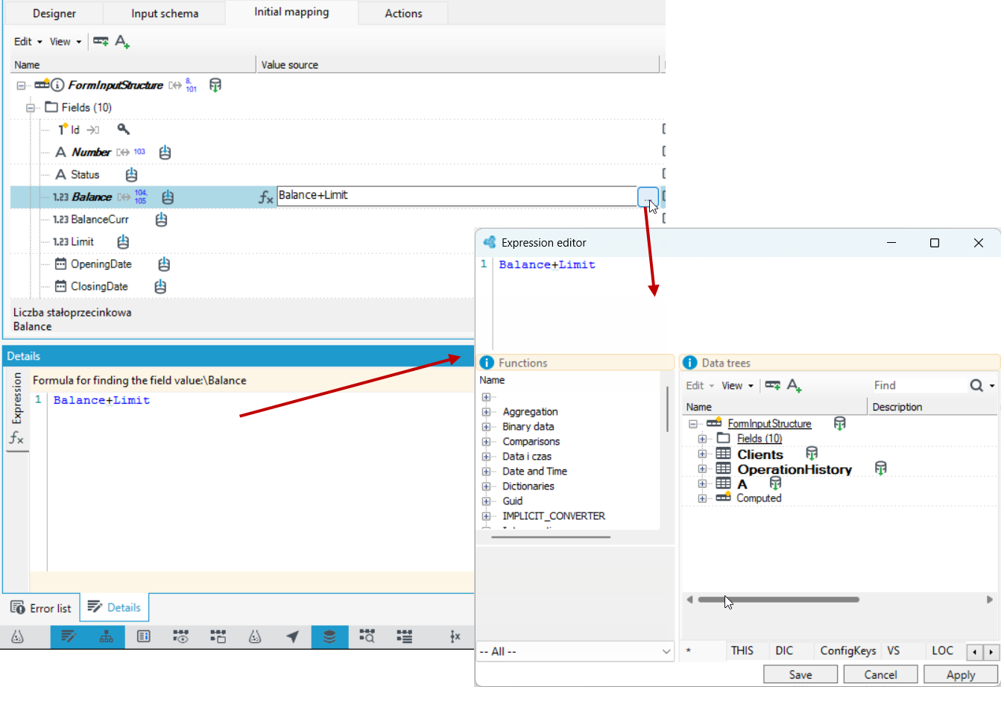Switch to the Actions tab

pos(403,13)
